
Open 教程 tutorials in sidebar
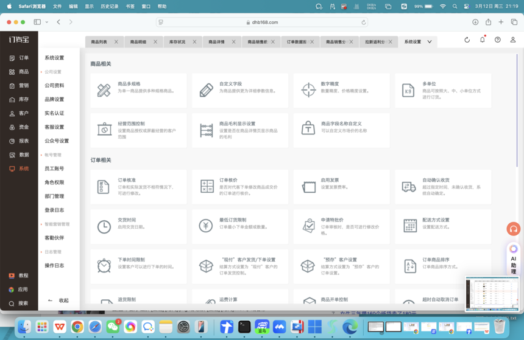[x=19, y=276]
